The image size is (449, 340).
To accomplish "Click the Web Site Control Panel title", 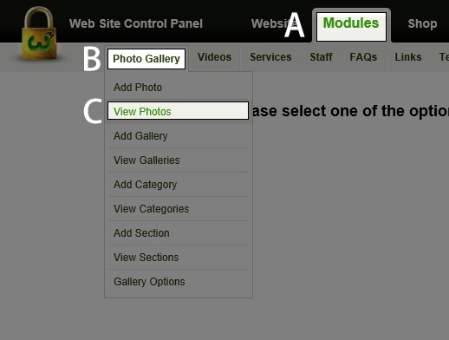I will point(136,23).
